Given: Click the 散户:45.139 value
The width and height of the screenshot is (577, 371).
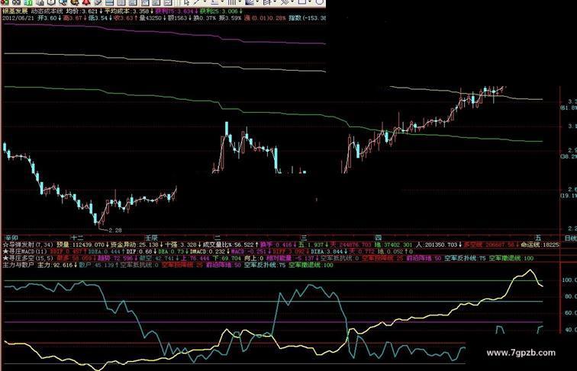Looking at the screenshot, I should click(96, 265).
